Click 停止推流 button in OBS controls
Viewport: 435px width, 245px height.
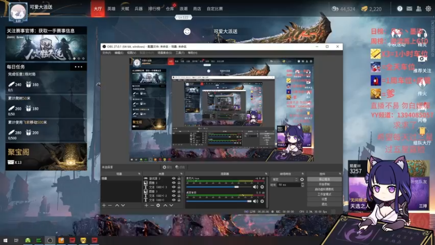click(x=324, y=180)
